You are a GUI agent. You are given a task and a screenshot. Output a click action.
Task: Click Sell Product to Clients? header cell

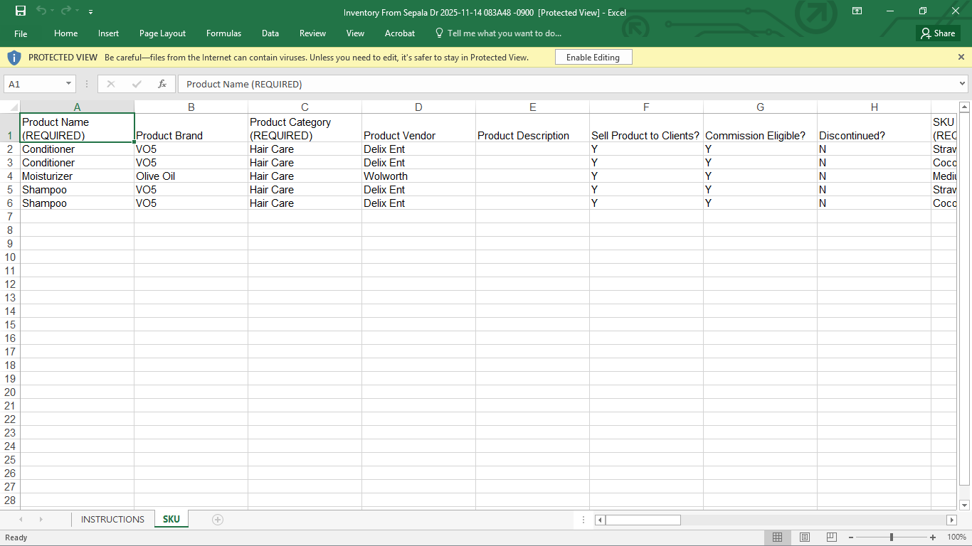[x=646, y=129]
